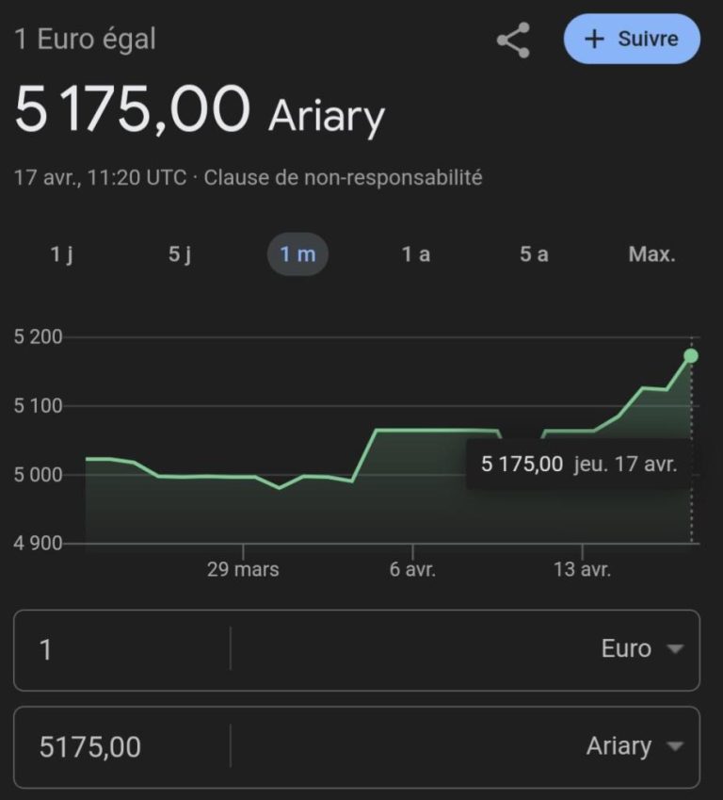Screen dimensions: 723x800
Task: Edit the Euro amount field
Action: point(122,649)
